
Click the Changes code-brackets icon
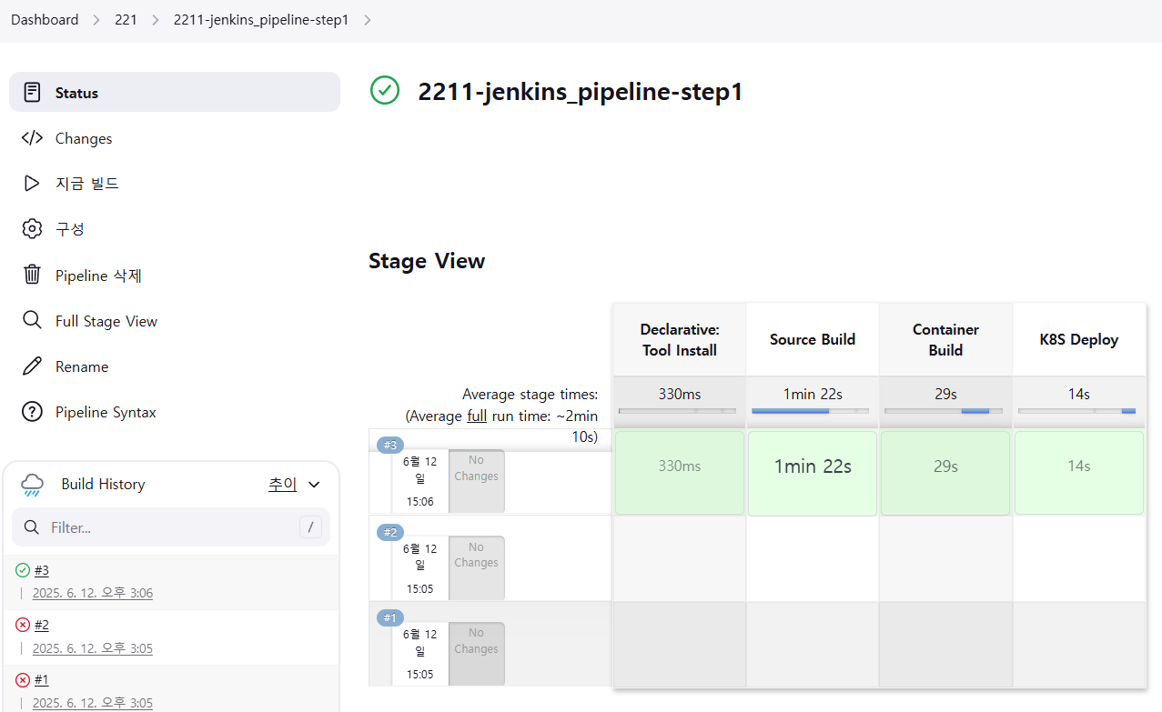(x=32, y=138)
